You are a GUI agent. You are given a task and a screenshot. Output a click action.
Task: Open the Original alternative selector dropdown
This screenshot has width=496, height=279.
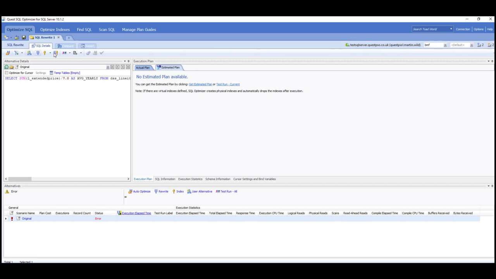(108, 67)
